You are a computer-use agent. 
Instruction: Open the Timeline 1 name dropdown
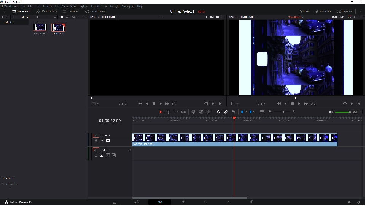(x=303, y=17)
